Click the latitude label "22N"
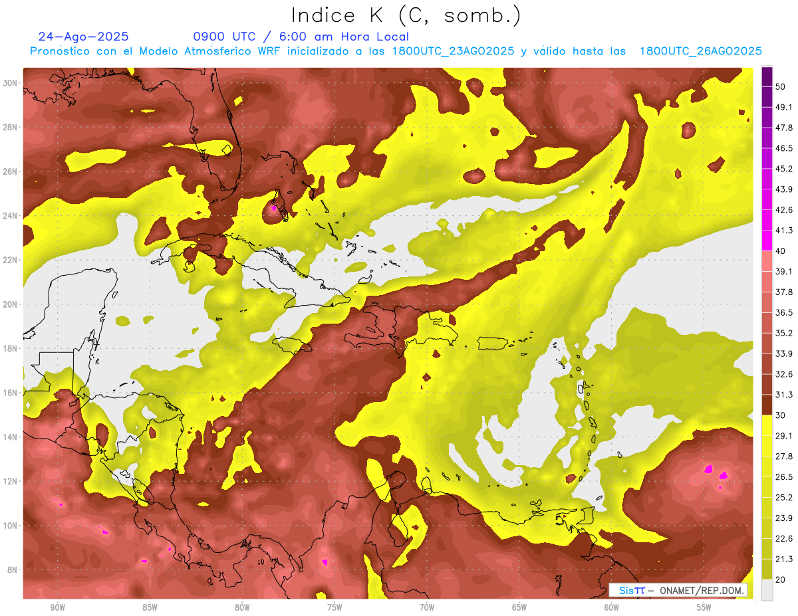 pos(11,260)
